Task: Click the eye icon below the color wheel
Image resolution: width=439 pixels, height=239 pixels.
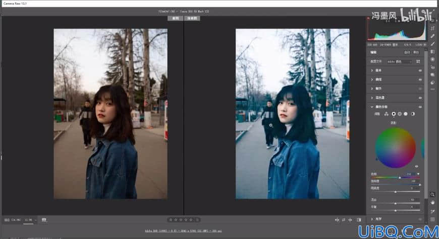Action: (x=417, y=167)
